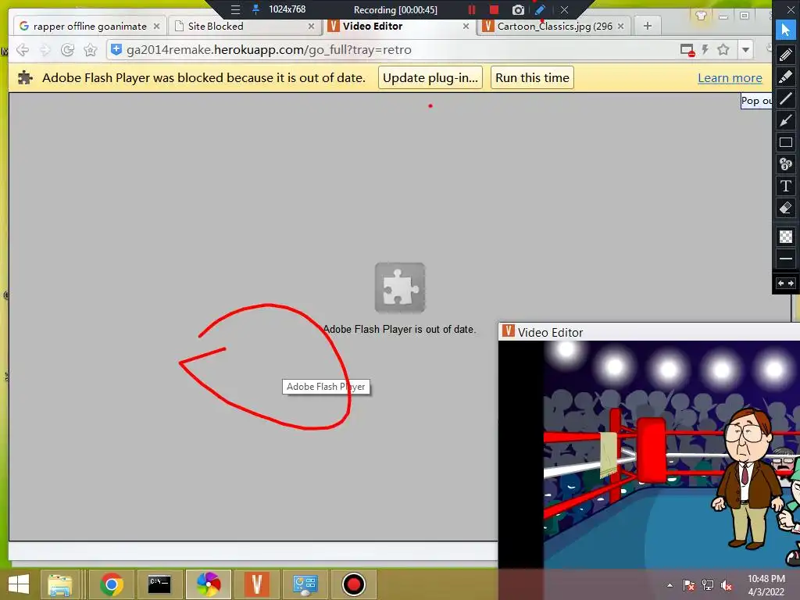Open the Learn more link
The height and width of the screenshot is (600, 800).
(x=730, y=78)
